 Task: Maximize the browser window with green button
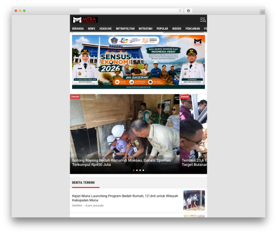point(24,11)
